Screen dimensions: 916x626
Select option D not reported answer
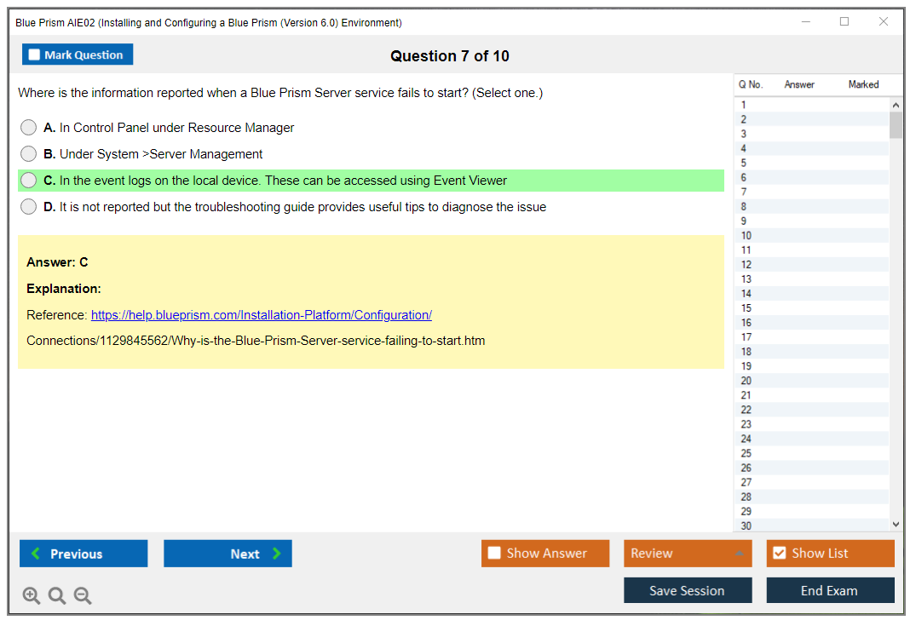29,207
